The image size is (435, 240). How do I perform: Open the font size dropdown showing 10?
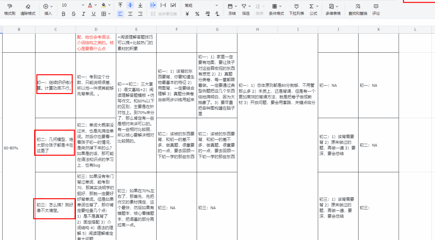[x=73, y=5]
